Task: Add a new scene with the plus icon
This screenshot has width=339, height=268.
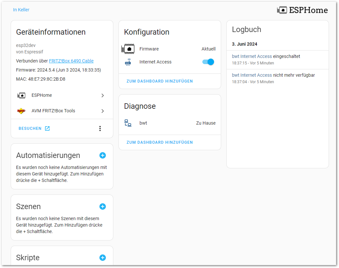Action: [103, 207]
